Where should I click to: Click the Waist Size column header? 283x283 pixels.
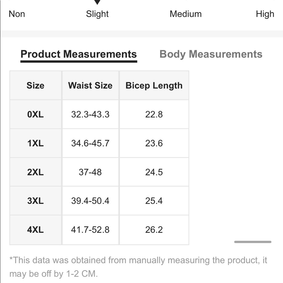[90, 85]
